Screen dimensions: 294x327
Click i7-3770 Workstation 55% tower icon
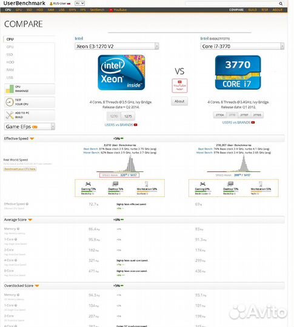261,183
